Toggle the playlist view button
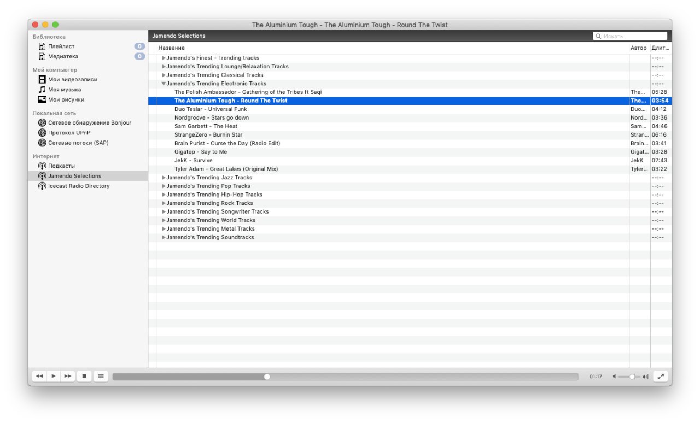Viewport: 700px width, 423px height. (x=101, y=377)
